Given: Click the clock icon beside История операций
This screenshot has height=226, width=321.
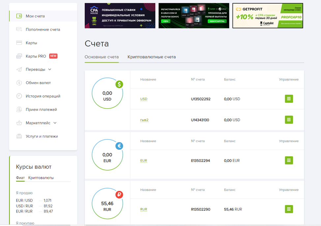Looking at the screenshot, I should (19, 96).
